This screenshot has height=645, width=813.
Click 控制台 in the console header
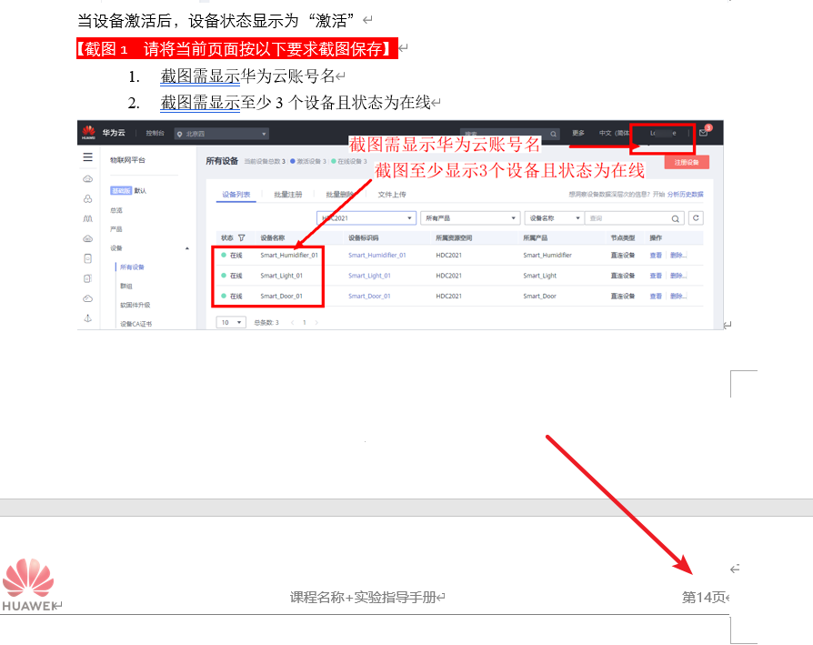(155, 133)
